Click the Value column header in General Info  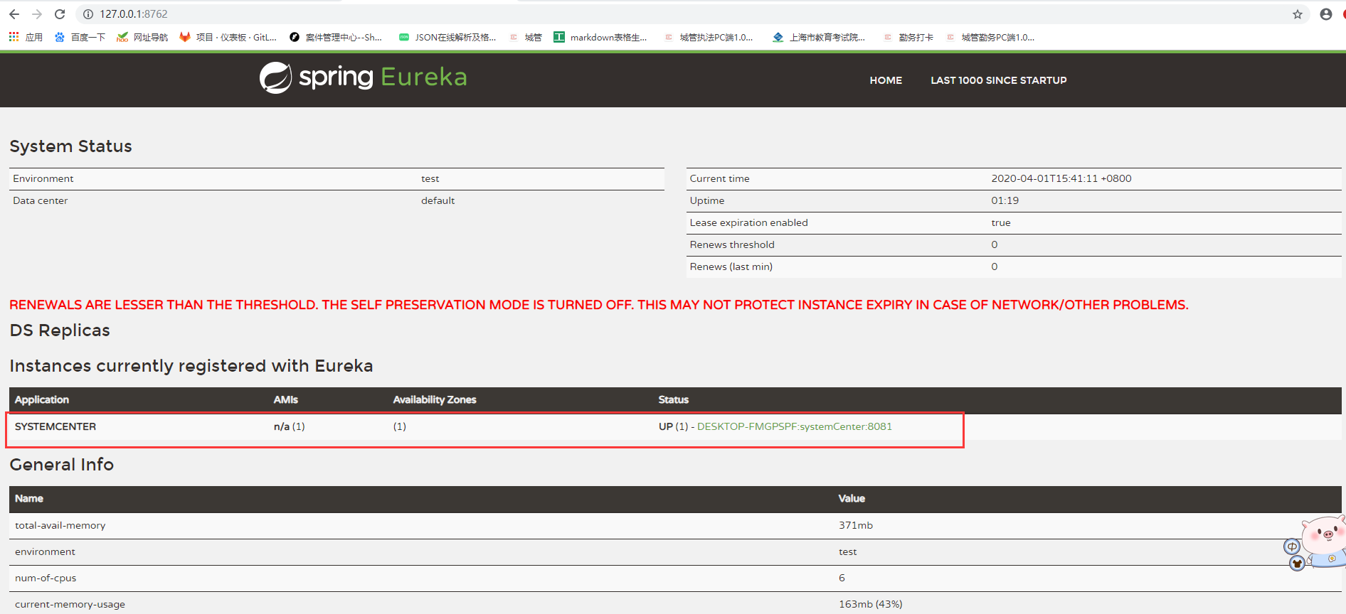point(852,498)
